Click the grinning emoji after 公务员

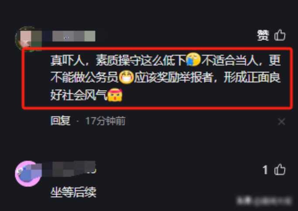click(127, 77)
